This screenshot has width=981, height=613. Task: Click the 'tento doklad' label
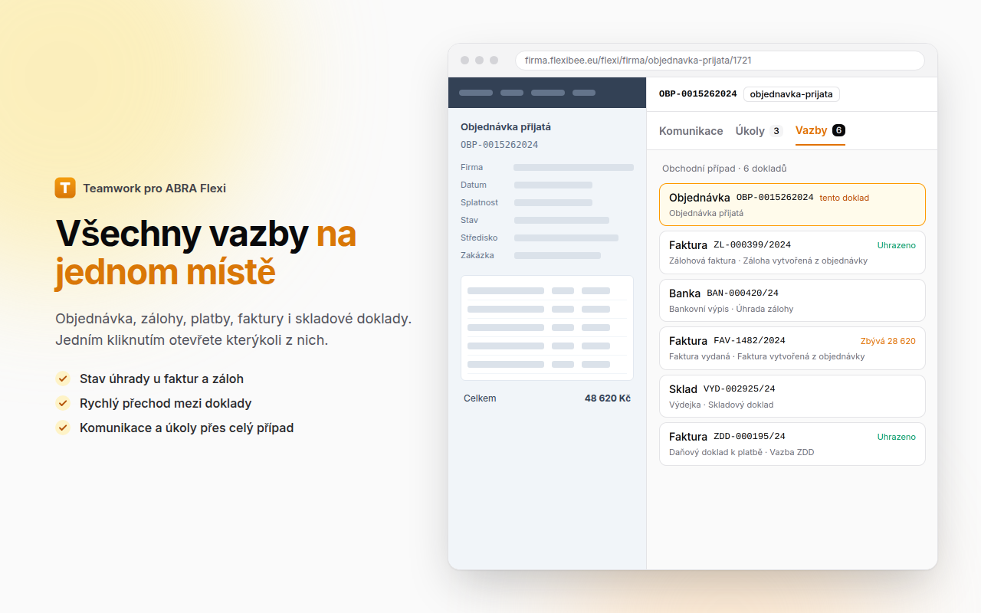[844, 198]
